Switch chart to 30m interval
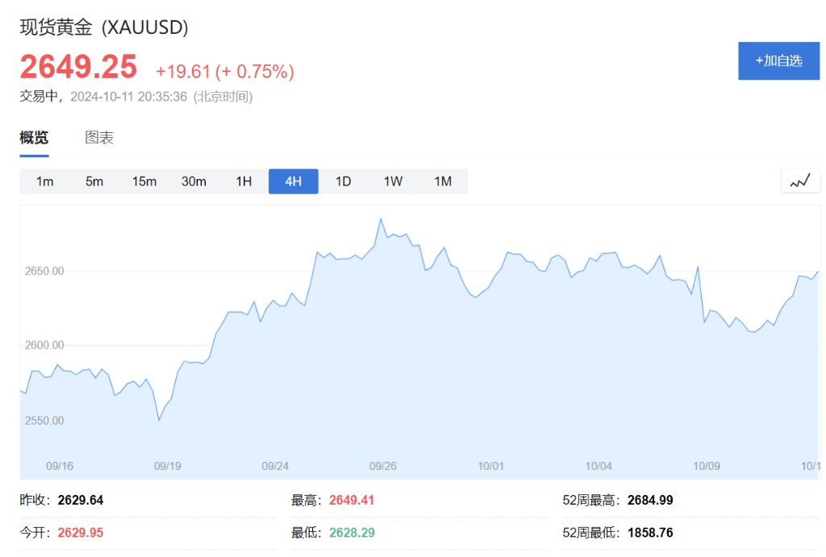The height and width of the screenshot is (557, 826). tap(194, 181)
